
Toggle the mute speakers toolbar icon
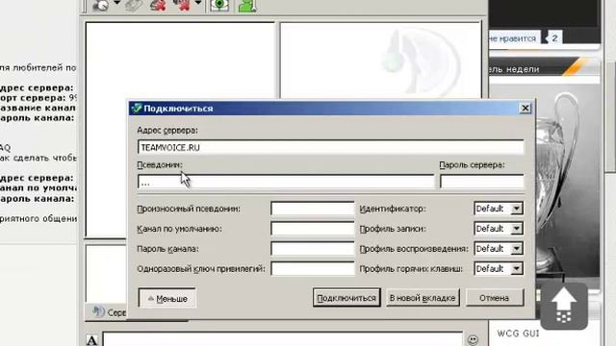click(183, 6)
